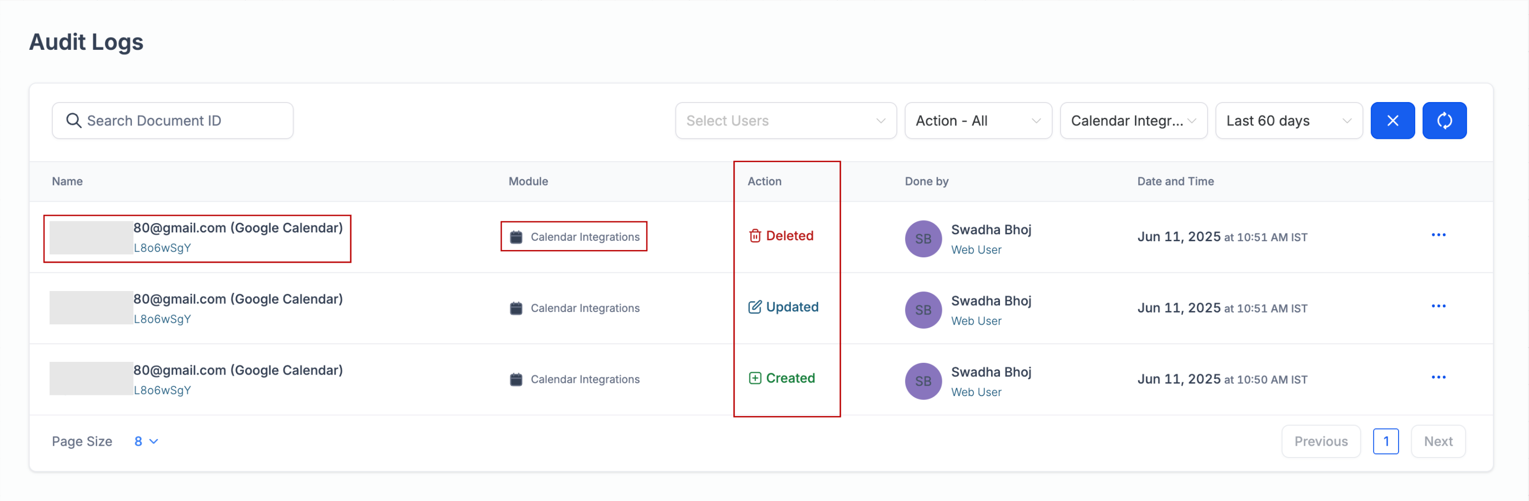This screenshot has height=501, width=1529.
Task: Click the calendar icon in the Created row
Action: 516,379
